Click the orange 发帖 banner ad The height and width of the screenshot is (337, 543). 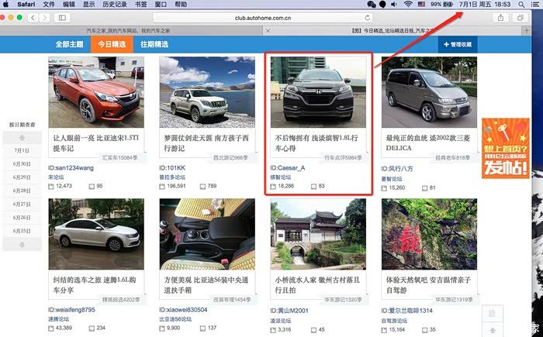click(x=506, y=148)
